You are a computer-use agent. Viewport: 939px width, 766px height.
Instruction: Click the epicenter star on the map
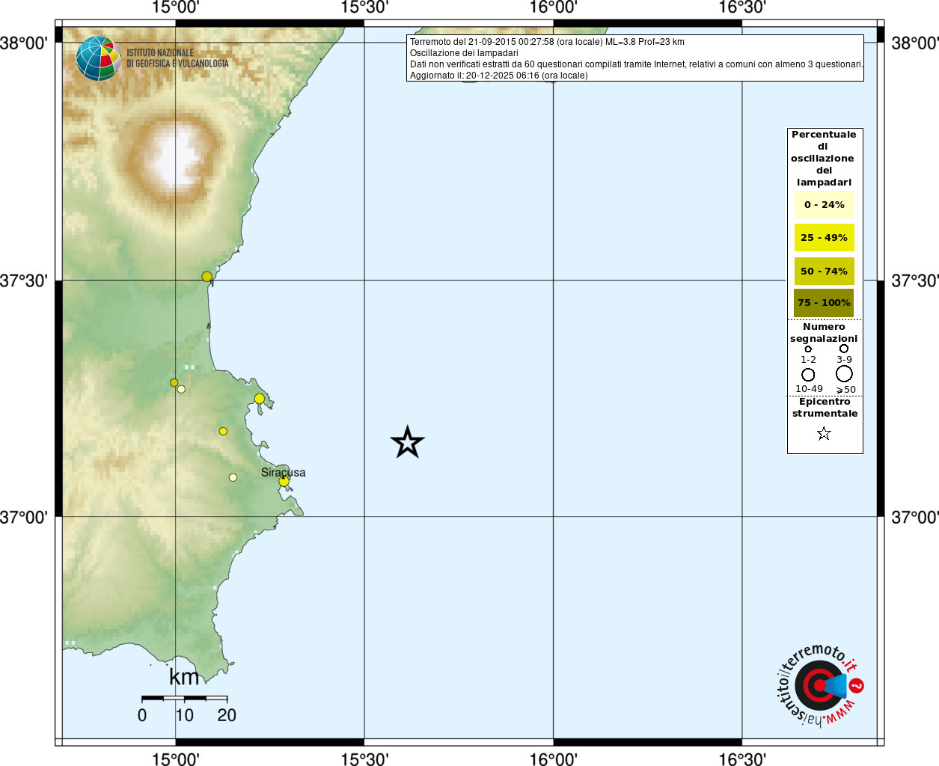click(x=408, y=442)
